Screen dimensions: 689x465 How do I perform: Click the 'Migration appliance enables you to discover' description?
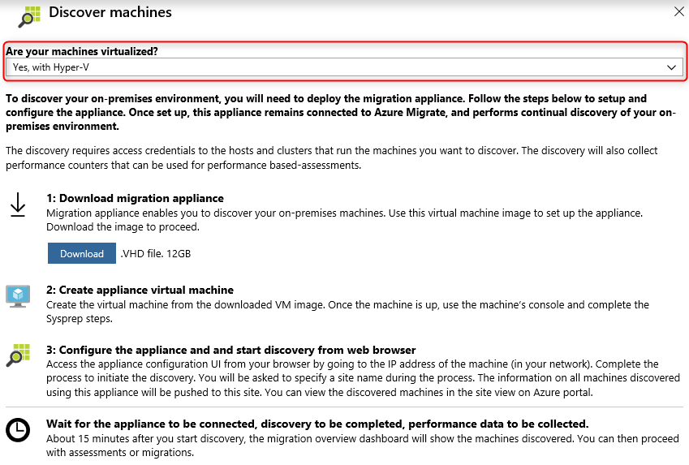pyautogui.click(x=344, y=220)
